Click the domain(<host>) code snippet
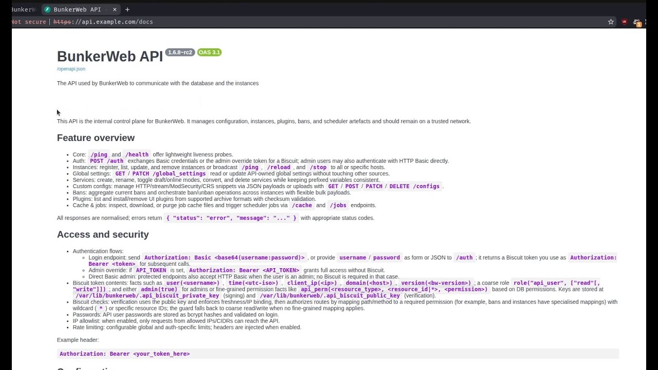The width and height of the screenshot is (658, 370). 369,283
